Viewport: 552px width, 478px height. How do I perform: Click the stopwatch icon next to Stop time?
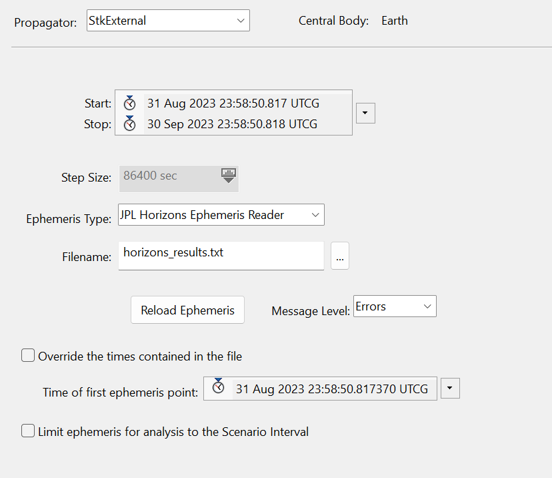pos(130,124)
